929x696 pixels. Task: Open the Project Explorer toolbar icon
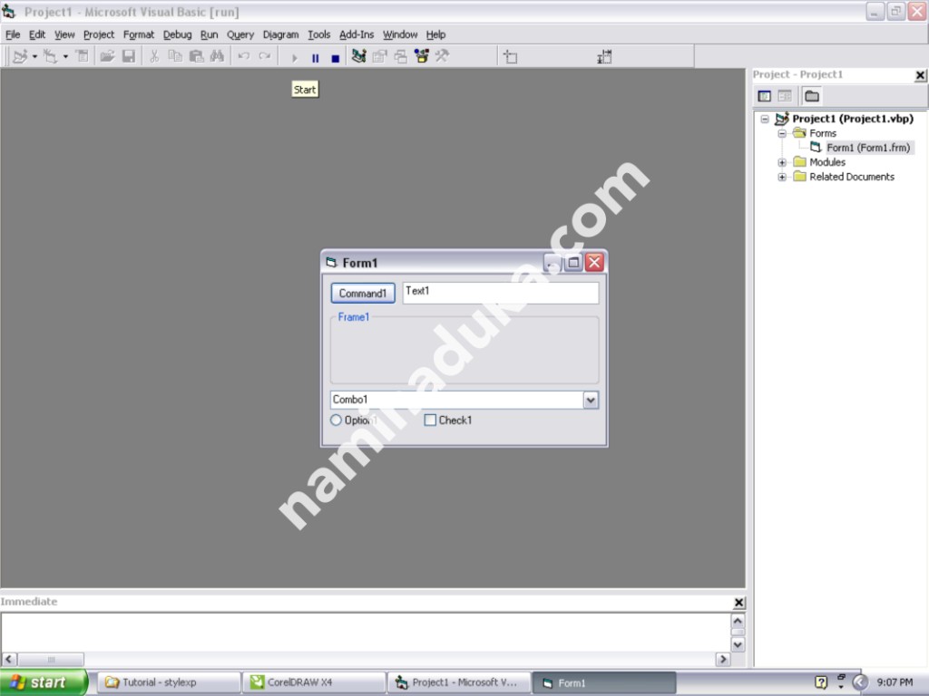pos(358,56)
